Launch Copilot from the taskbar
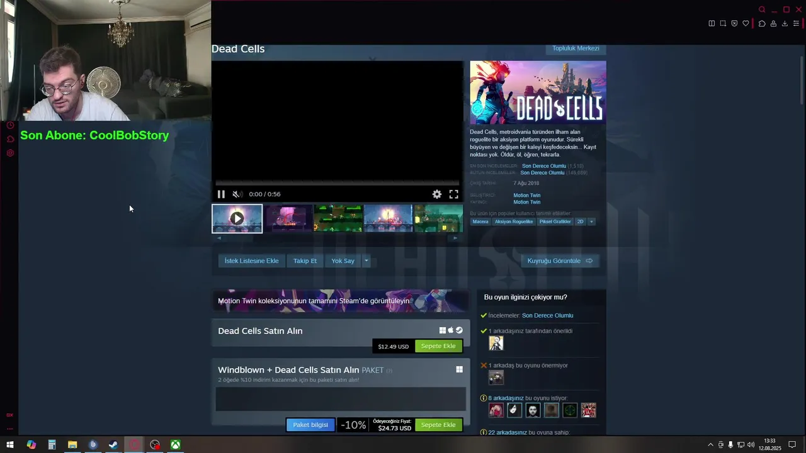Viewport: 806px width, 453px height. click(31, 445)
